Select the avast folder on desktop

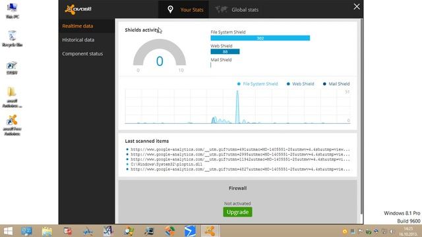click(x=12, y=97)
